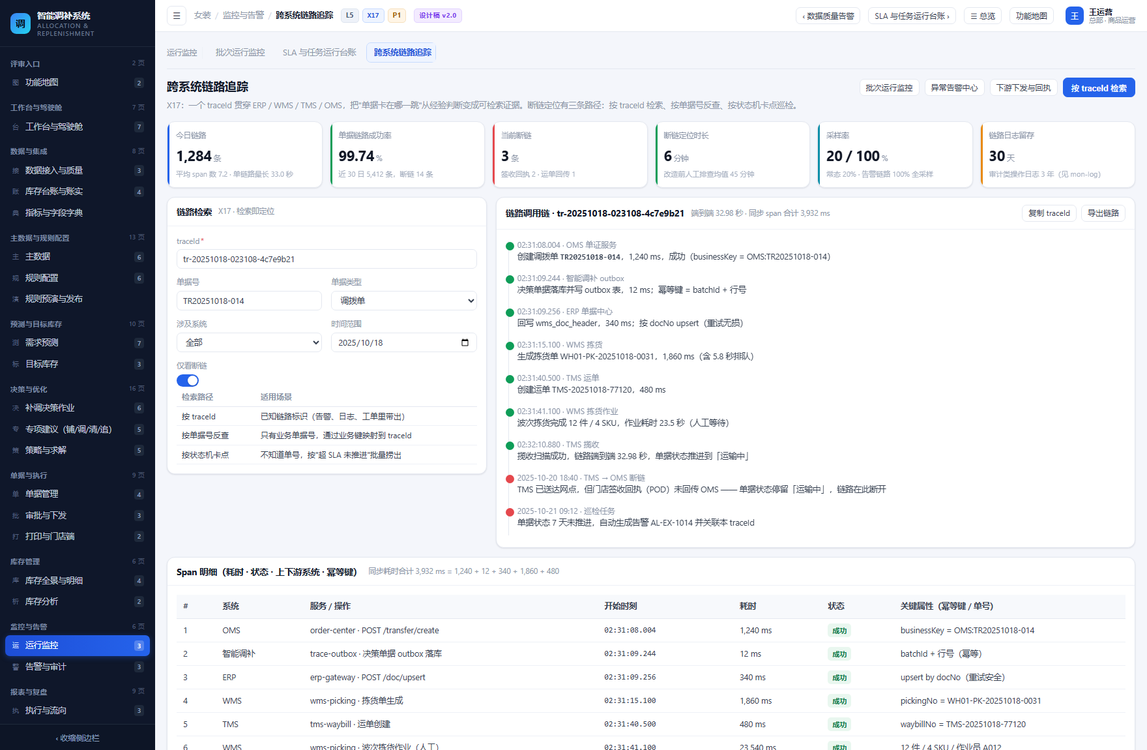The width and height of the screenshot is (1147, 750).
Task: Click the icon beside 规则配置 in sidebar
Action: pos(16,278)
